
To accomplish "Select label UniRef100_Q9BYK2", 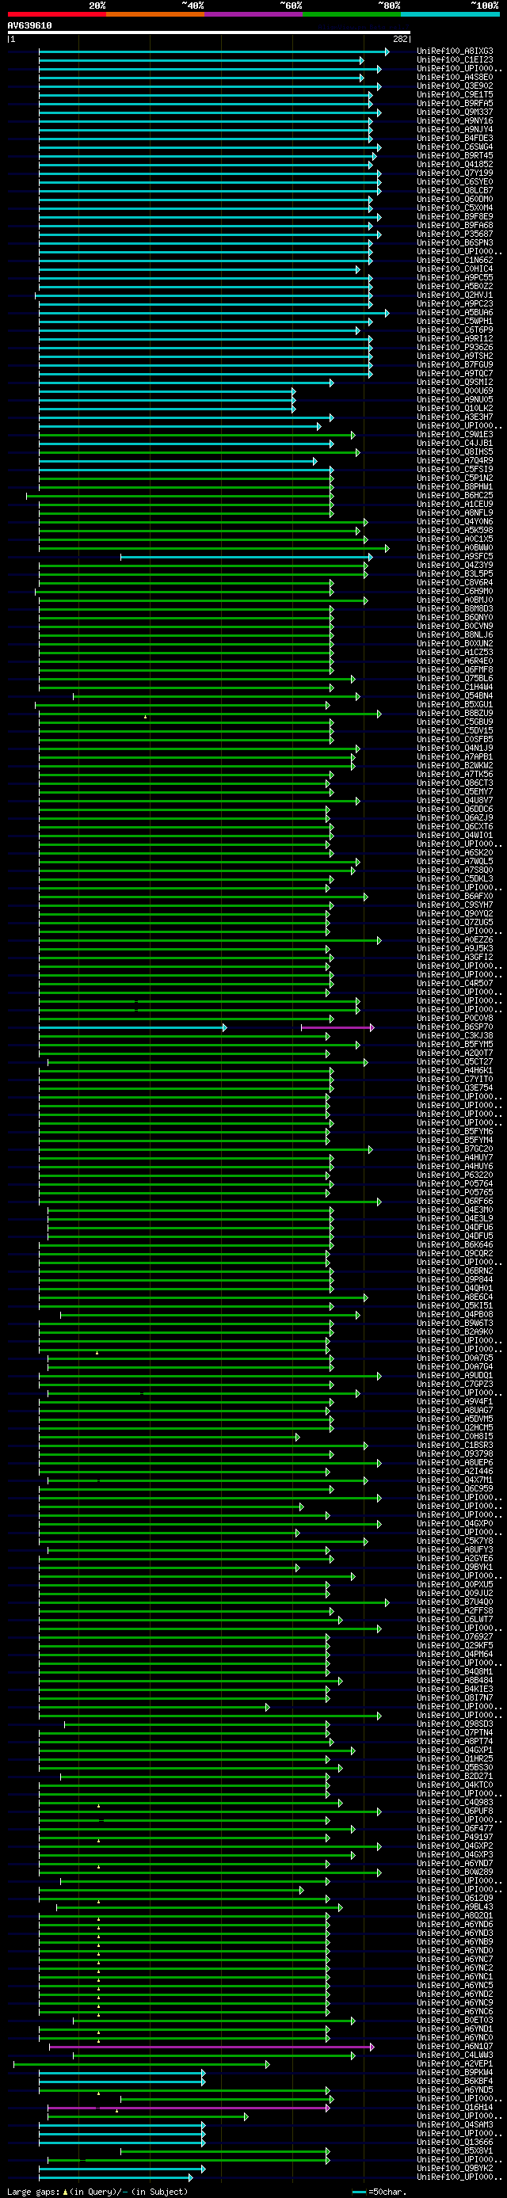I will (455, 2168).
